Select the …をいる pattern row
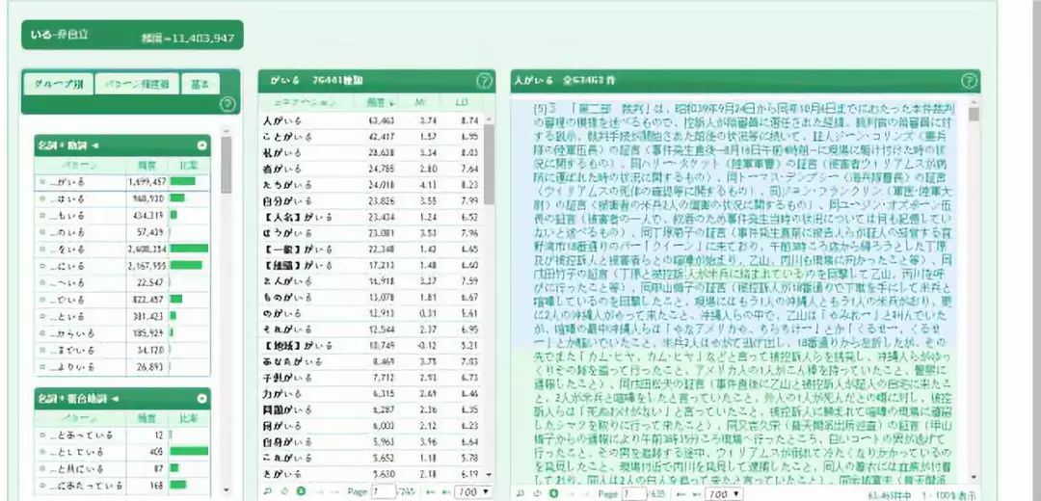This screenshot has width=1041, height=501. click(x=122, y=249)
